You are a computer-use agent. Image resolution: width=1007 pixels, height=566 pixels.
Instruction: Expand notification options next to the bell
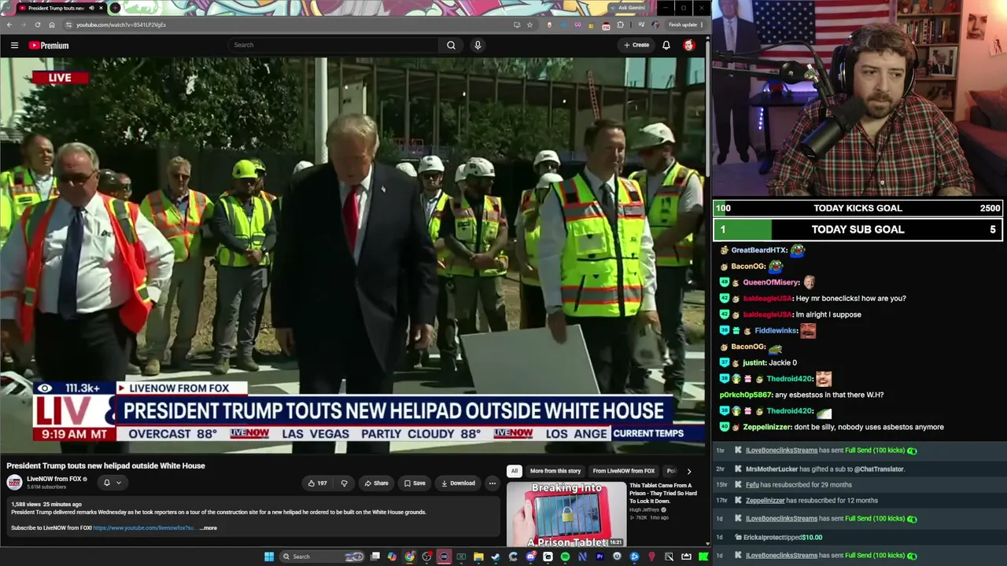click(119, 483)
